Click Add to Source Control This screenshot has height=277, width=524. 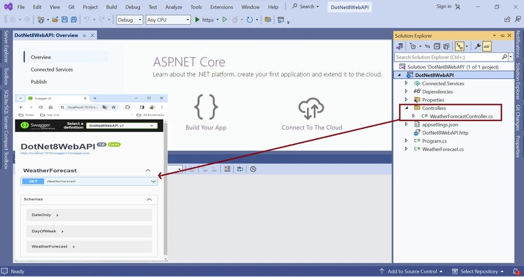(411, 271)
